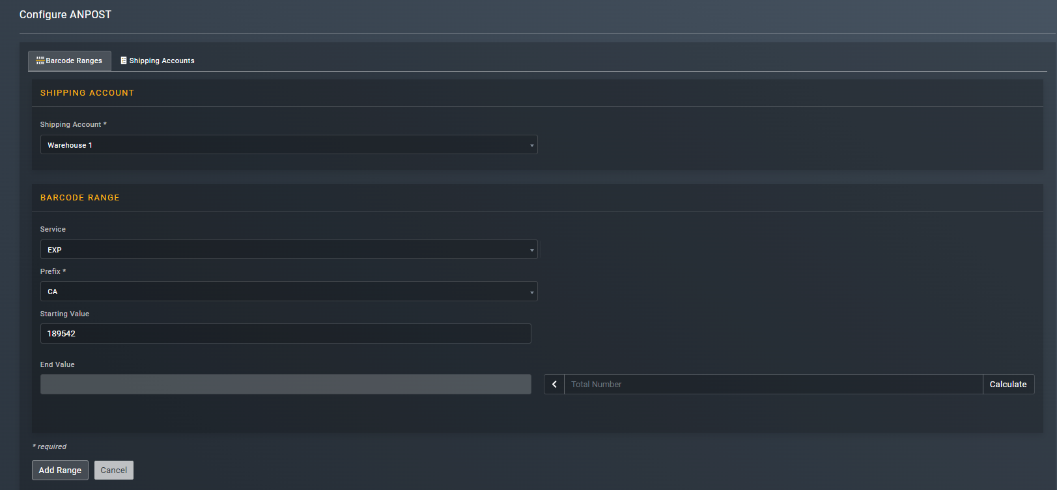Switch to the Barcode Ranges tab
The image size is (1057, 490).
(x=70, y=61)
